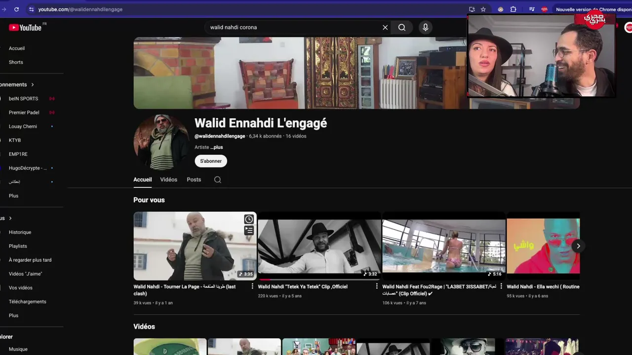Screen dimensions: 632x355
Task: Play the Tetek Ya Tetek thumbnail
Action: click(319, 246)
